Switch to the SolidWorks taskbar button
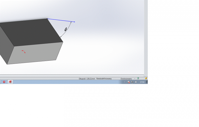This screenshot has width=199, height=127. coord(10,82)
